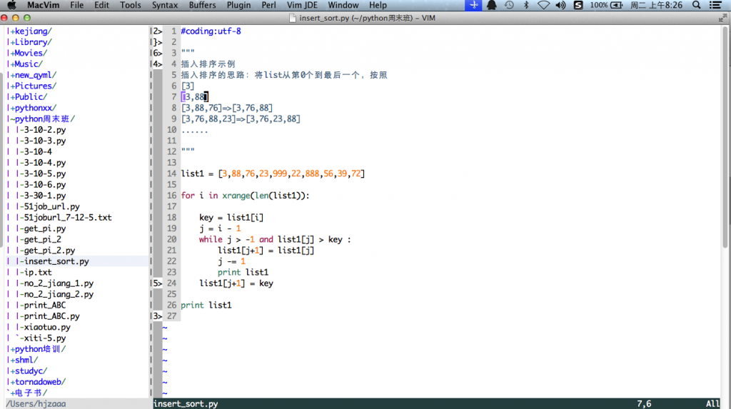Open the Wi-Fi status menu

543,5
